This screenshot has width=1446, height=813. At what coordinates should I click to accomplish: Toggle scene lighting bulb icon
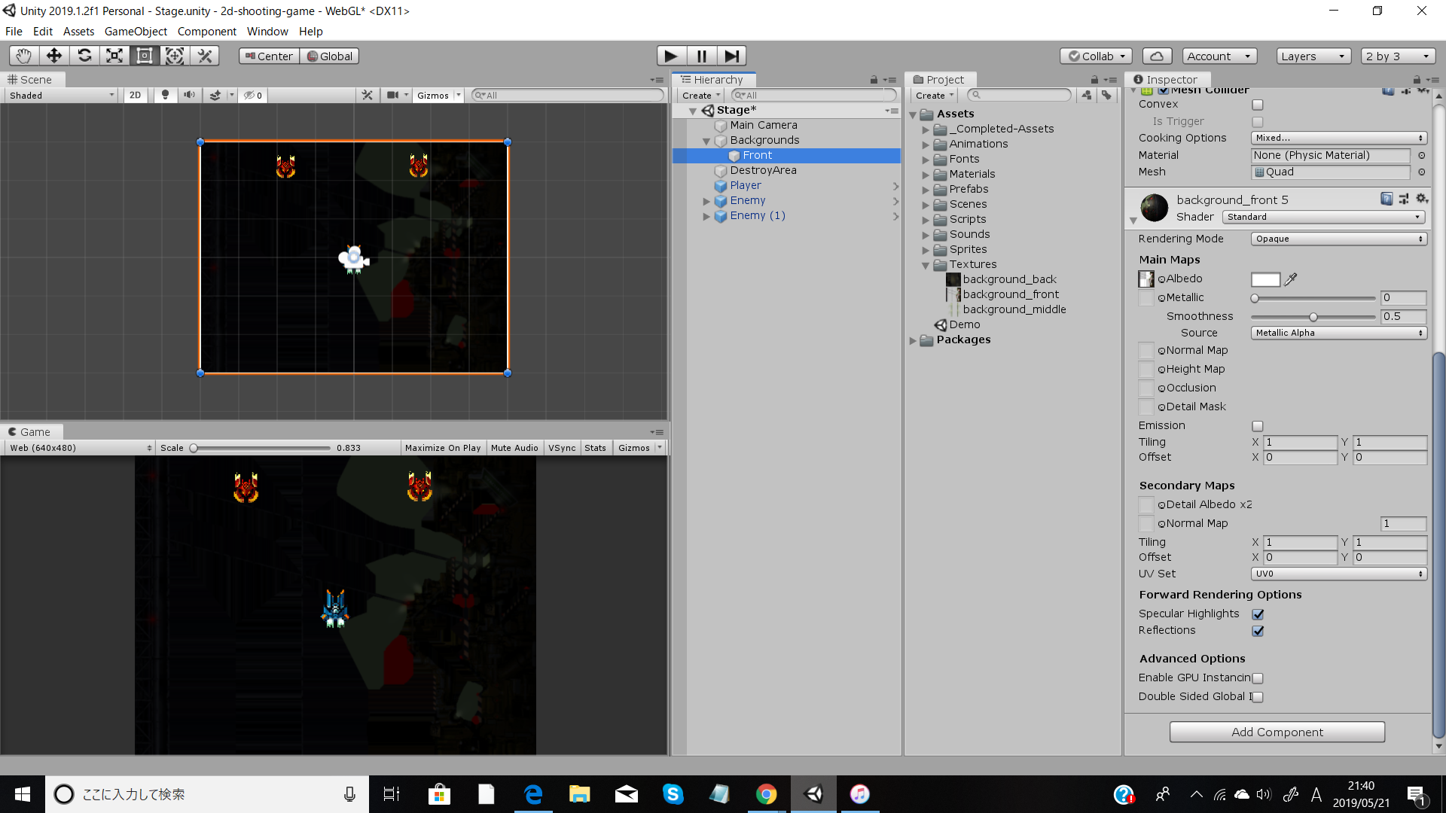point(165,96)
